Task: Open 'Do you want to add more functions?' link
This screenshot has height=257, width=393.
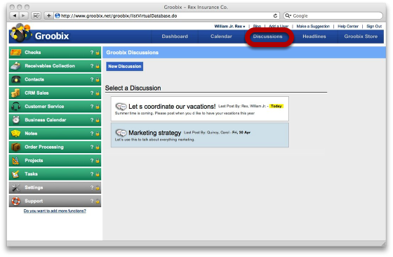Action: (55, 211)
